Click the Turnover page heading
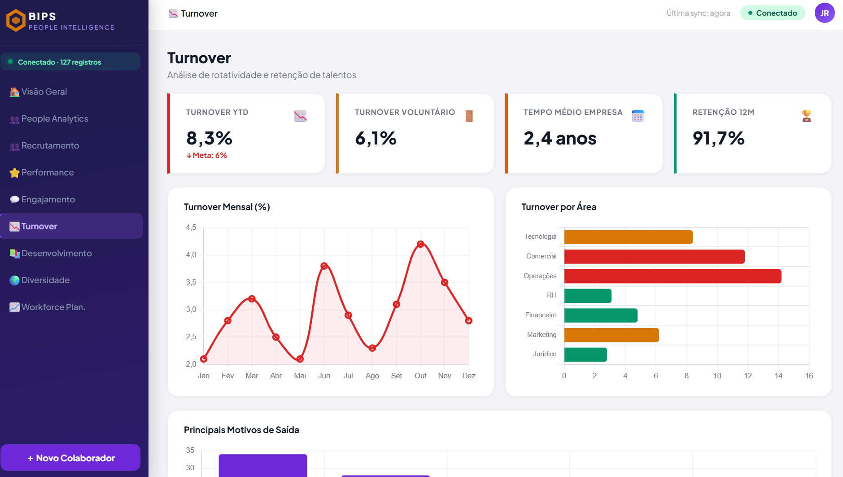The width and height of the screenshot is (843, 477). (x=199, y=58)
